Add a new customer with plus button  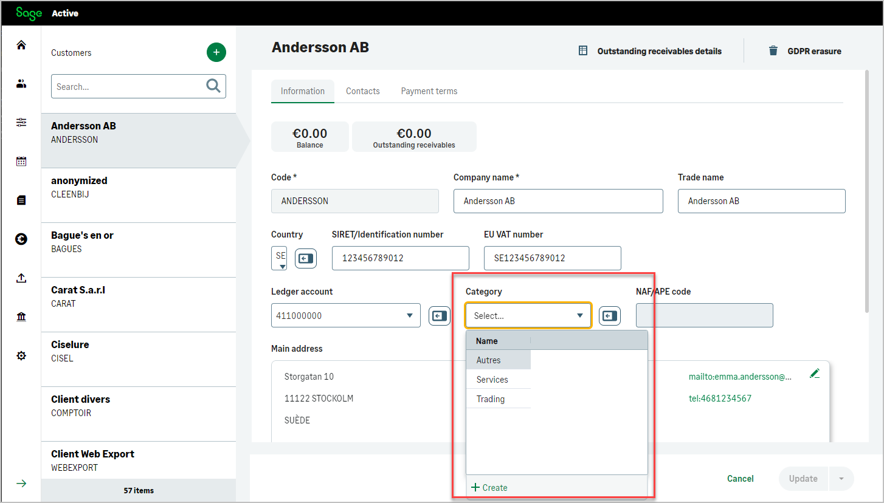coord(216,52)
